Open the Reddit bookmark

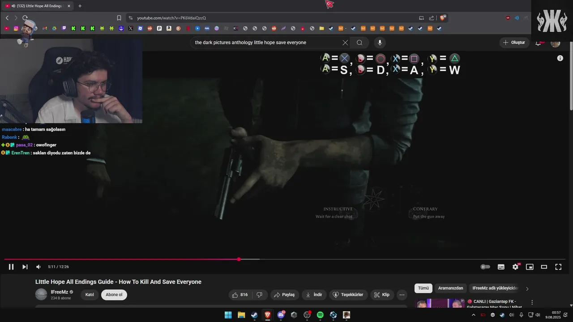(x=150, y=29)
